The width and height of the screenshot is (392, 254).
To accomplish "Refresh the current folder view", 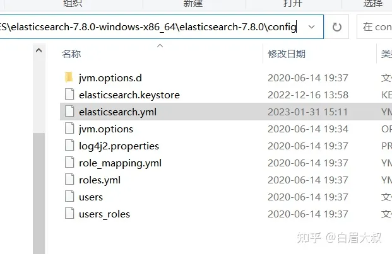I will [x=336, y=27].
